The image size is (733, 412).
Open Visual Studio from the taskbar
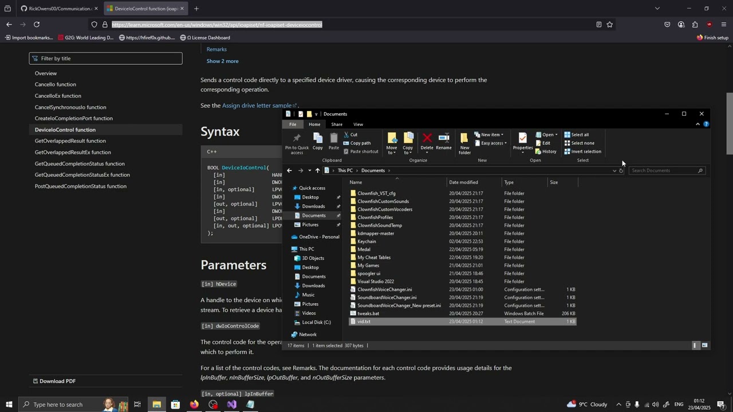click(x=231, y=405)
